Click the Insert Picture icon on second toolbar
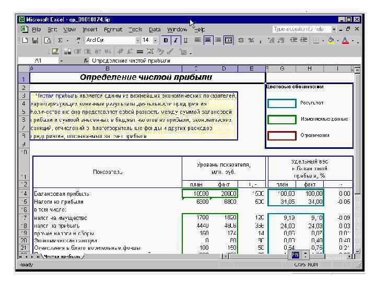Image resolution: width=376 pixels, height=282 pixels. click(55, 51)
